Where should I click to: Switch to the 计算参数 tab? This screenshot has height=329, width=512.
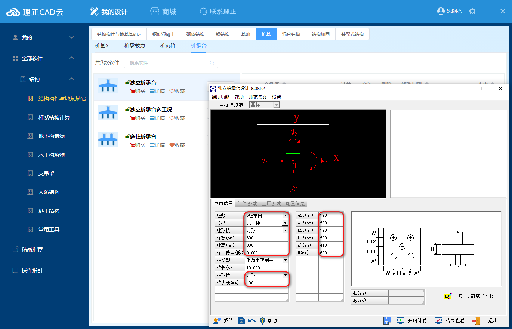point(247,203)
